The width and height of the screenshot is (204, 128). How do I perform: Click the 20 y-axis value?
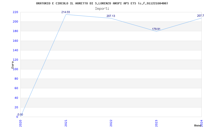tap(16, 107)
